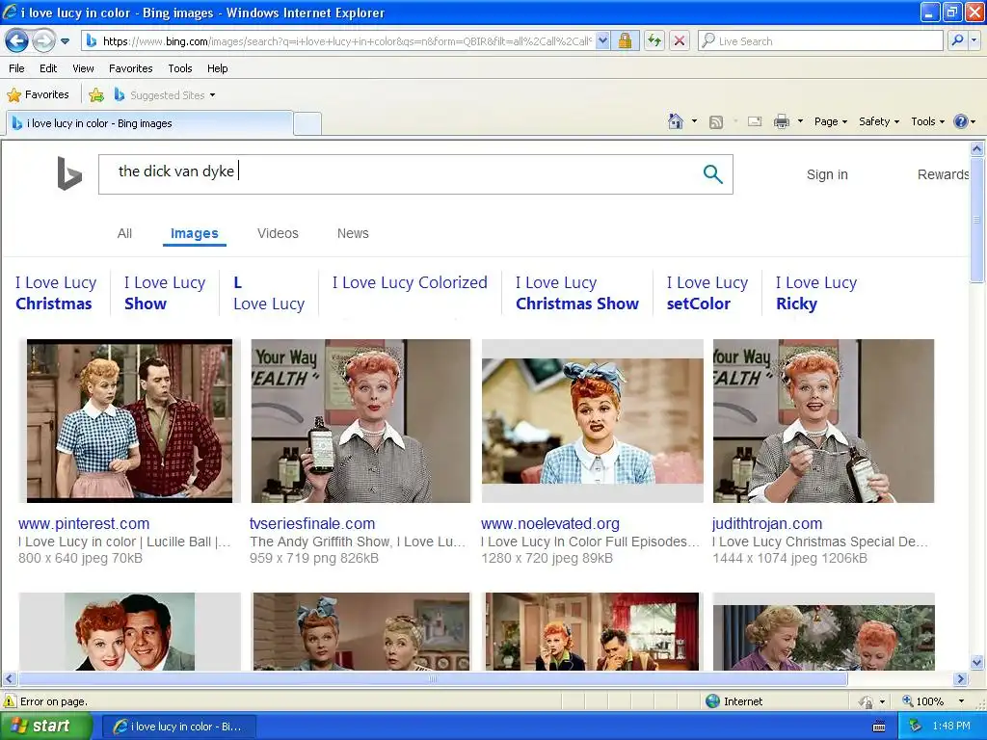Click the Favorites star button
Viewport: 987px width, 740px height.
click(38, 95)
